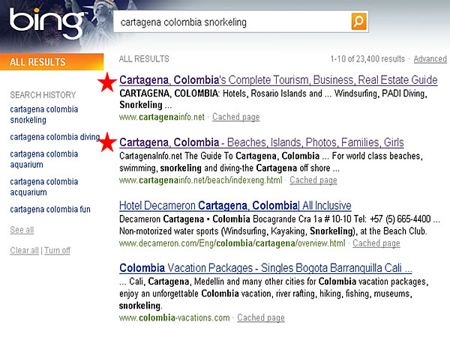This screenshot has width=450, height=337.
Task: Clear all search history
Action: point(24,250)
